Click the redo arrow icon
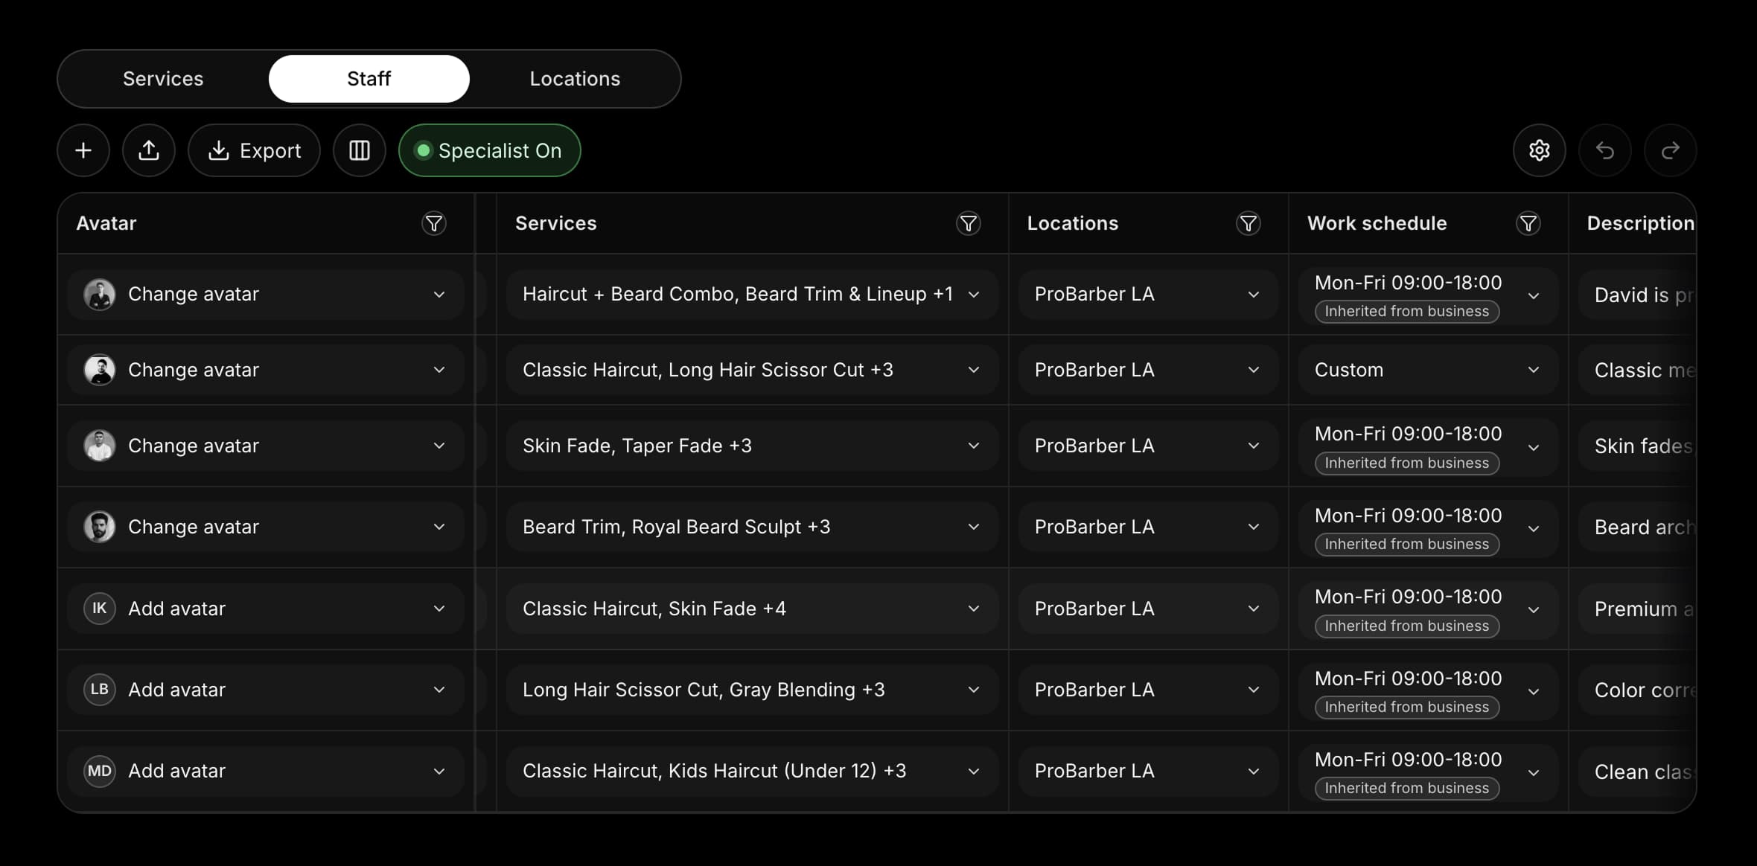The height and width of the screenshot is (866, 1757). coord(1670,150)
